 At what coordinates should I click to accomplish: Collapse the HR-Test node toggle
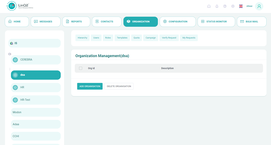(15, 100)
